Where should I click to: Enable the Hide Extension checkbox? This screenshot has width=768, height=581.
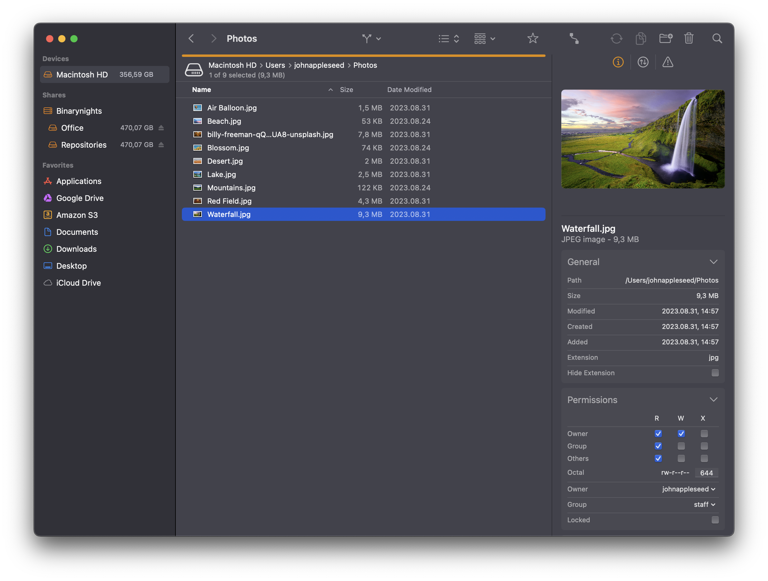[x=715, y=373]
